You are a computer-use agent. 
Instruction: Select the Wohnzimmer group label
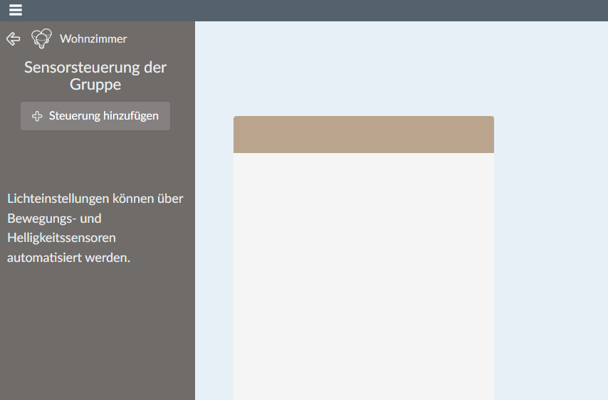93,38
